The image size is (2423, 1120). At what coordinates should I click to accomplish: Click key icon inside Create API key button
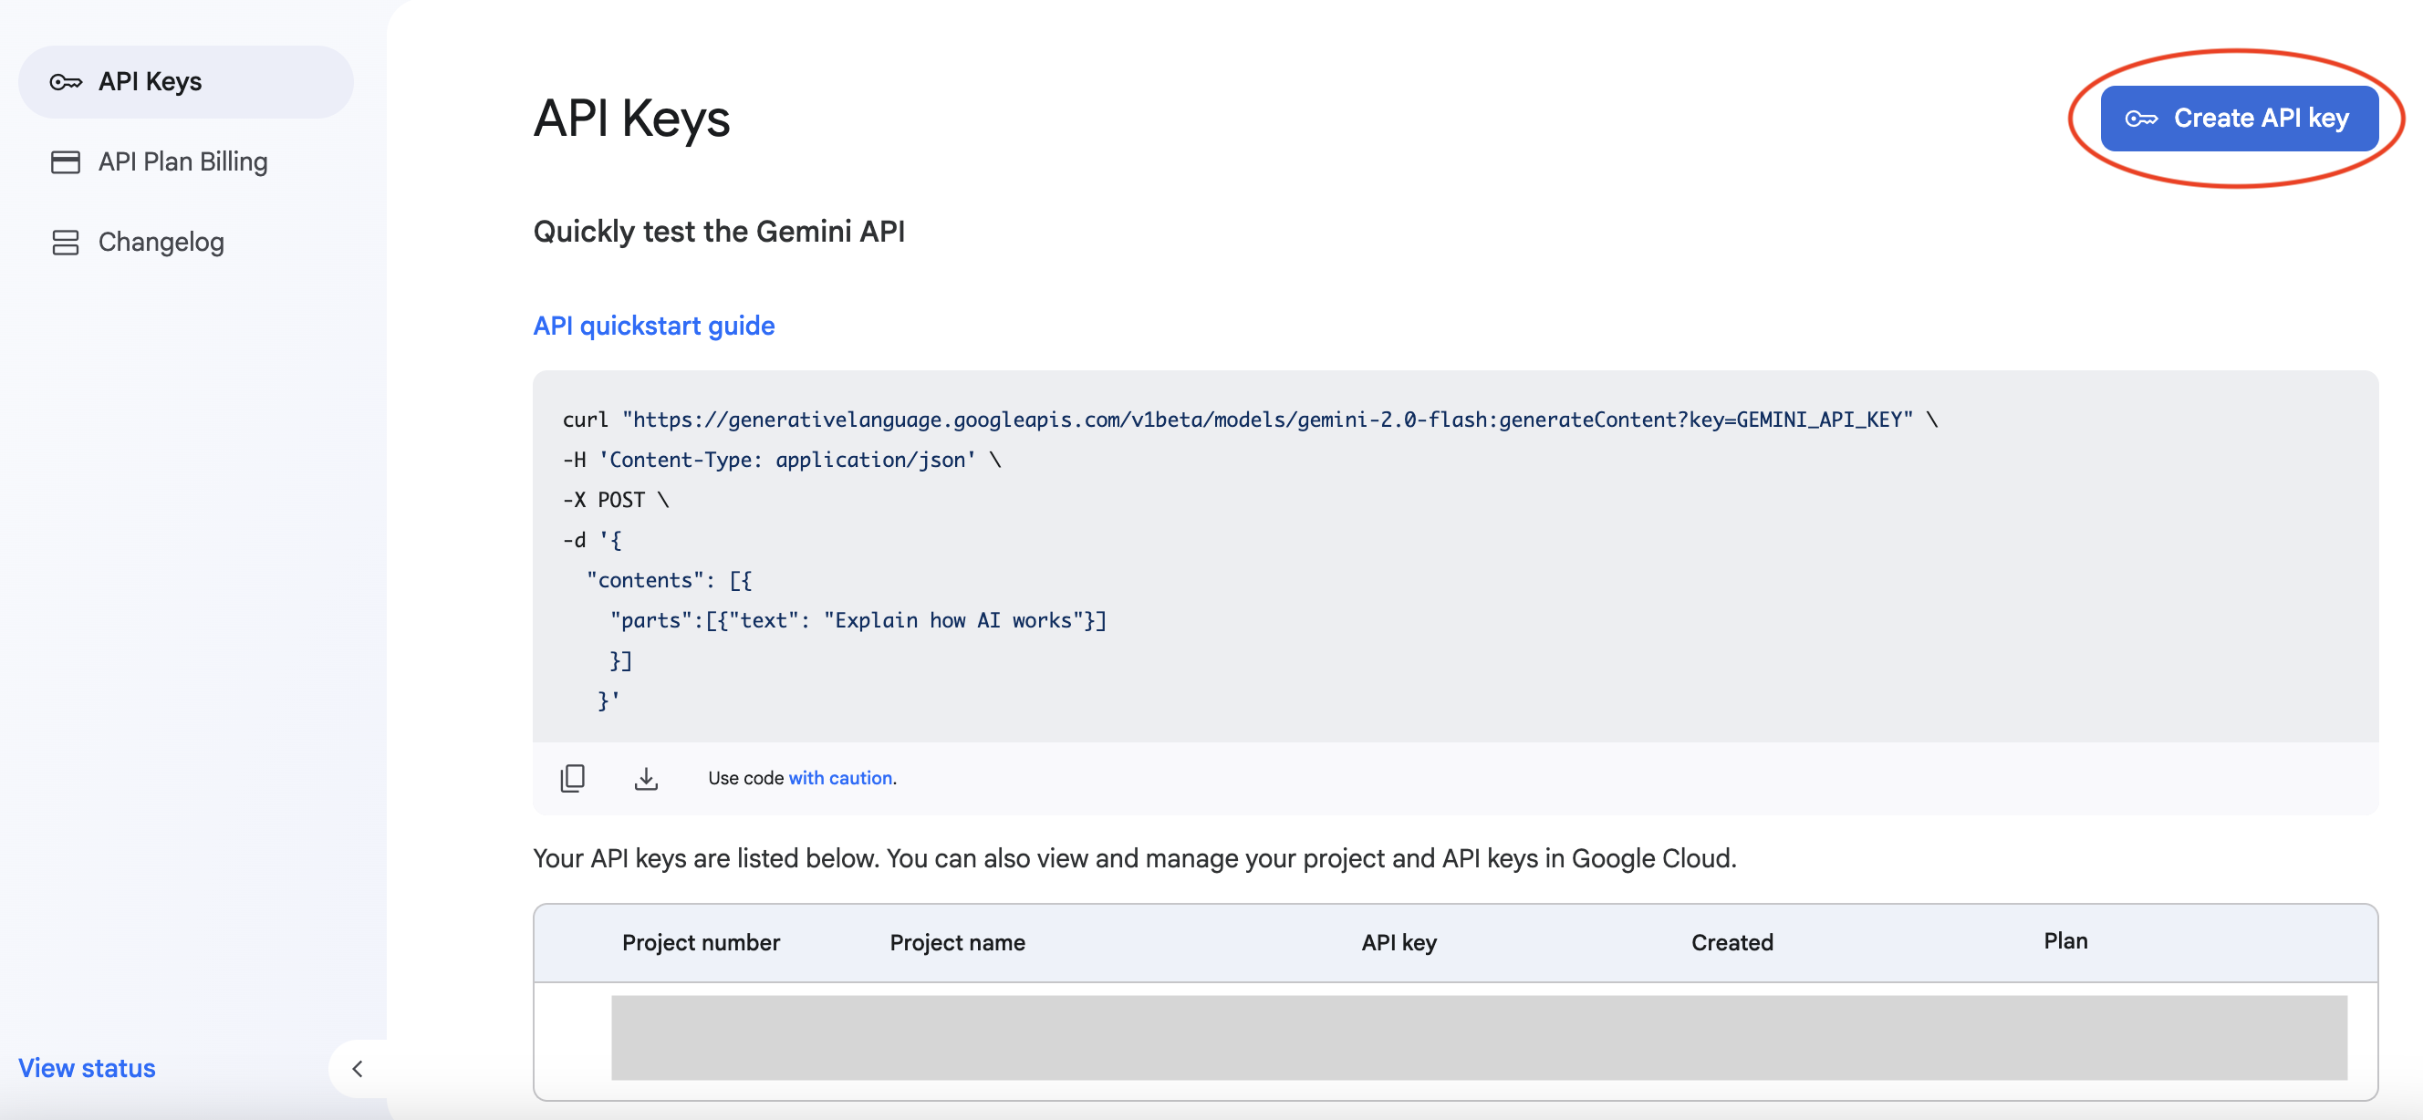(2140, 119)
